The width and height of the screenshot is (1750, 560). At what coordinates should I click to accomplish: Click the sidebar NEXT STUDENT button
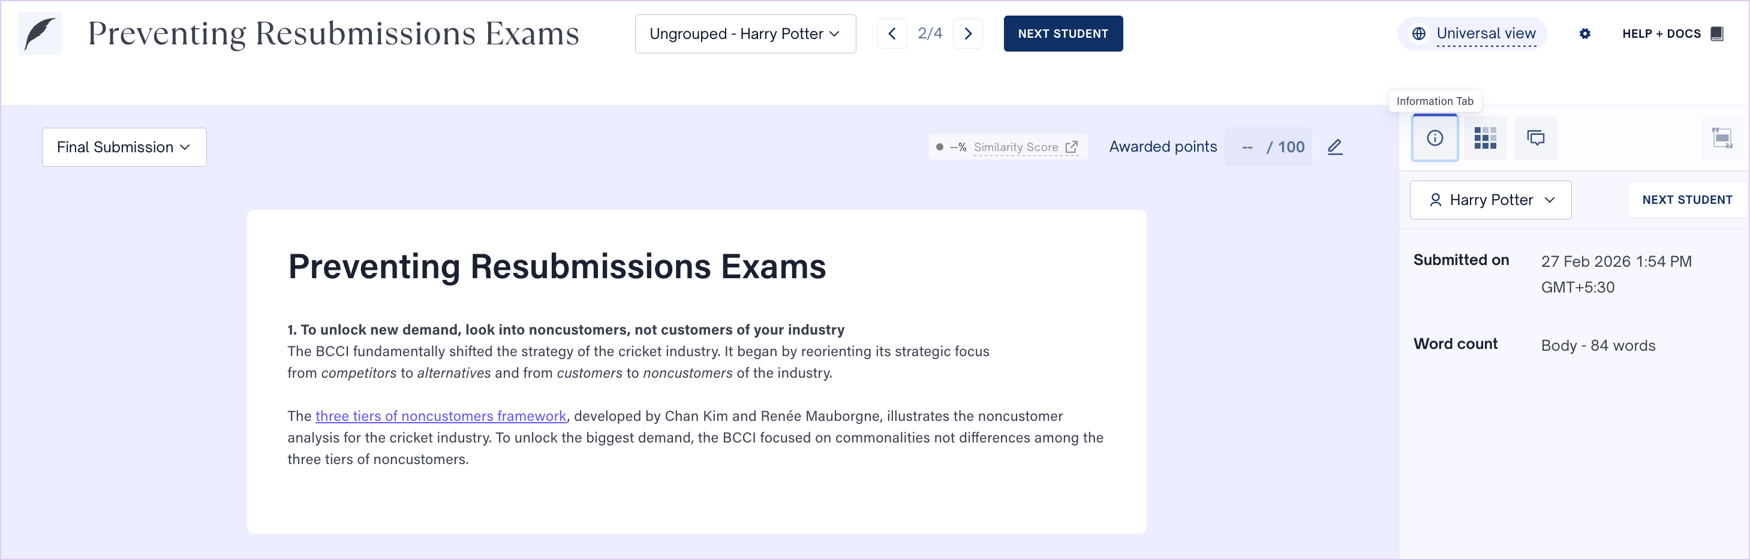1686,200
